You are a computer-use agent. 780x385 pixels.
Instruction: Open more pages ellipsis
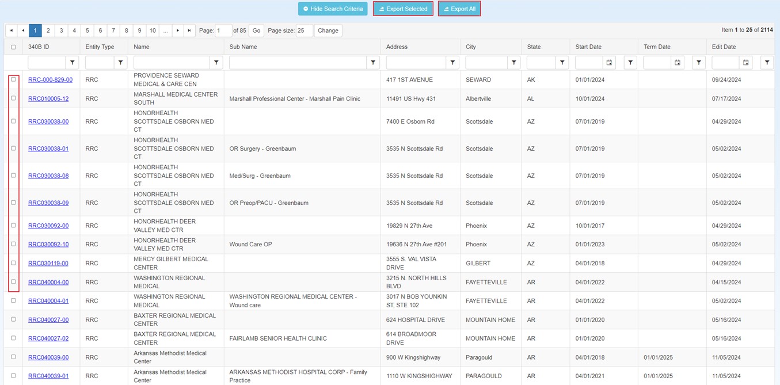(x=165, y=31)
